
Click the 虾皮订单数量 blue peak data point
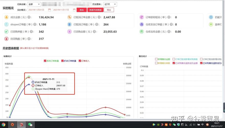[29, 84]
